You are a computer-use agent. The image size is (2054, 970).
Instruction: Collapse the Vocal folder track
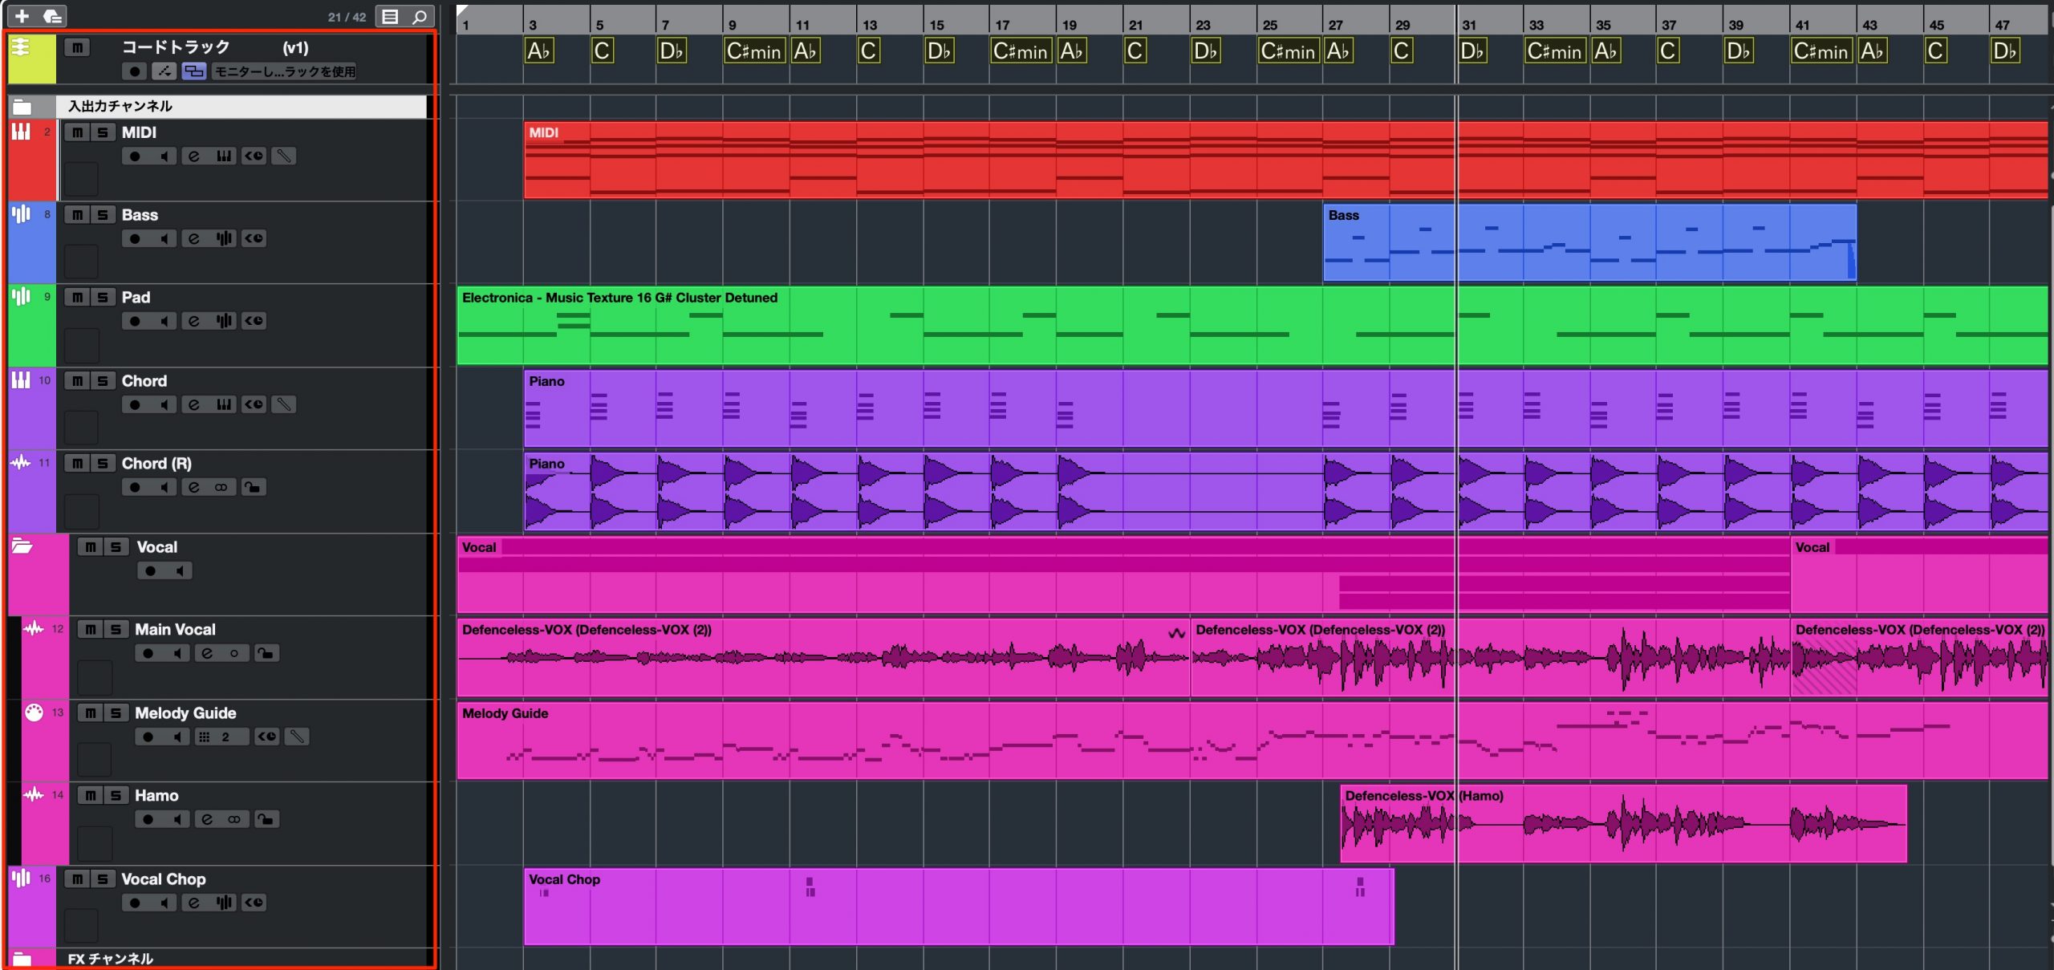[22, 546]
